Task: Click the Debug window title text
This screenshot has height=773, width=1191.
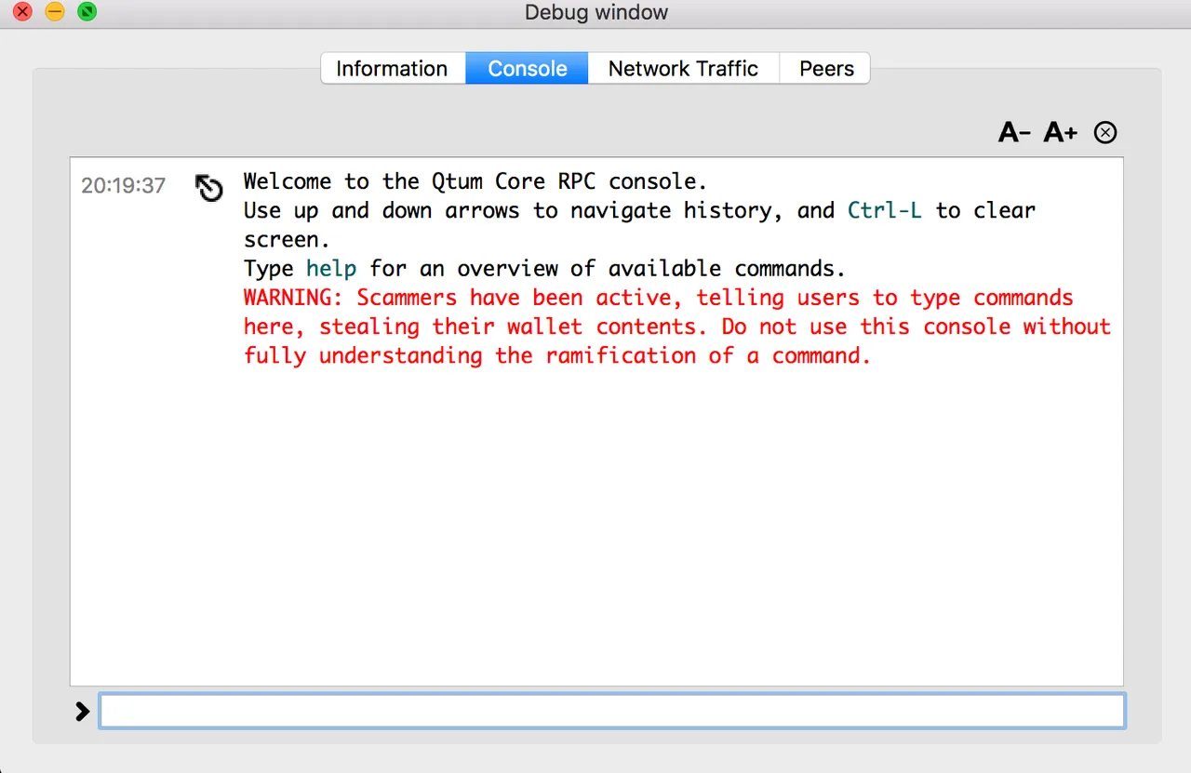Action: tap(596, 13)
